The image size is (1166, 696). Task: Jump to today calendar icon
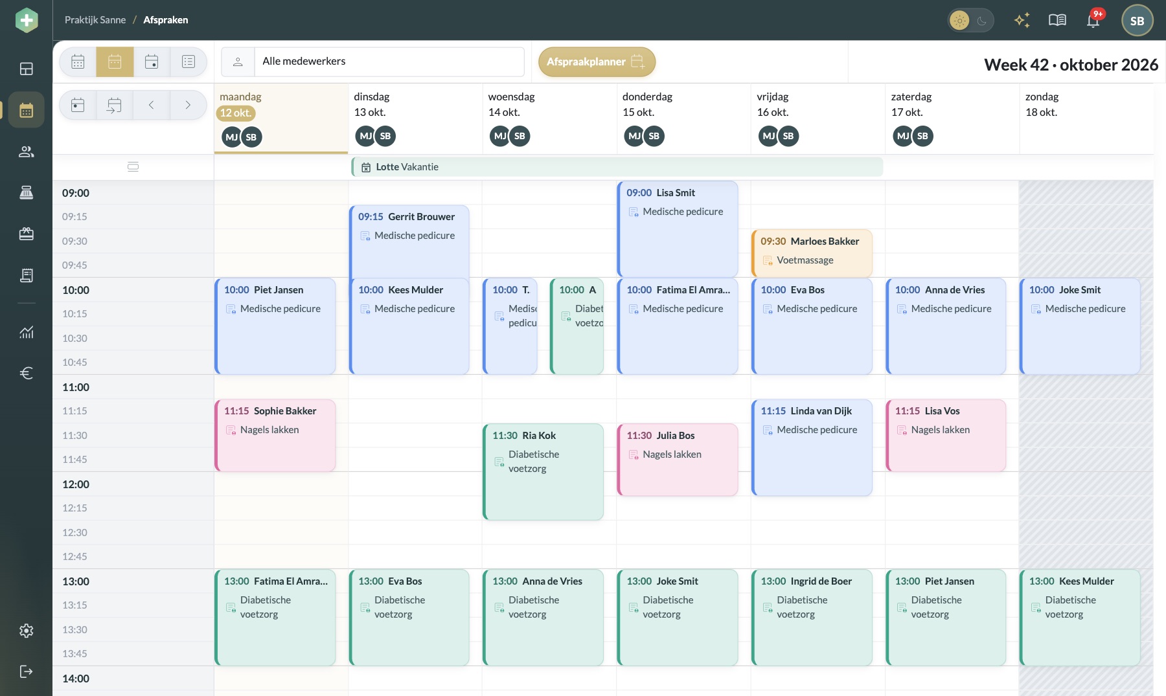[x=78, y=105]
